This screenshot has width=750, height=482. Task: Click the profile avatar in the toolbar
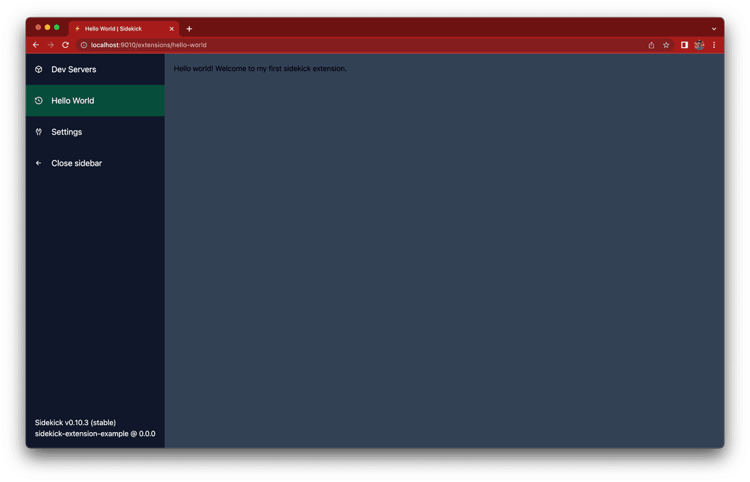click(x=699, y=44)
